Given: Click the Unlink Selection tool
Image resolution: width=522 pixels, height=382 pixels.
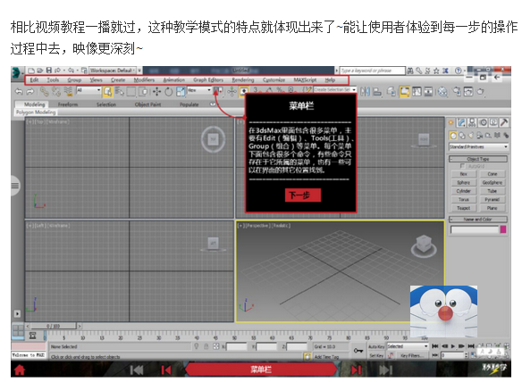Looking at the screenshot, I should point(56,91).
